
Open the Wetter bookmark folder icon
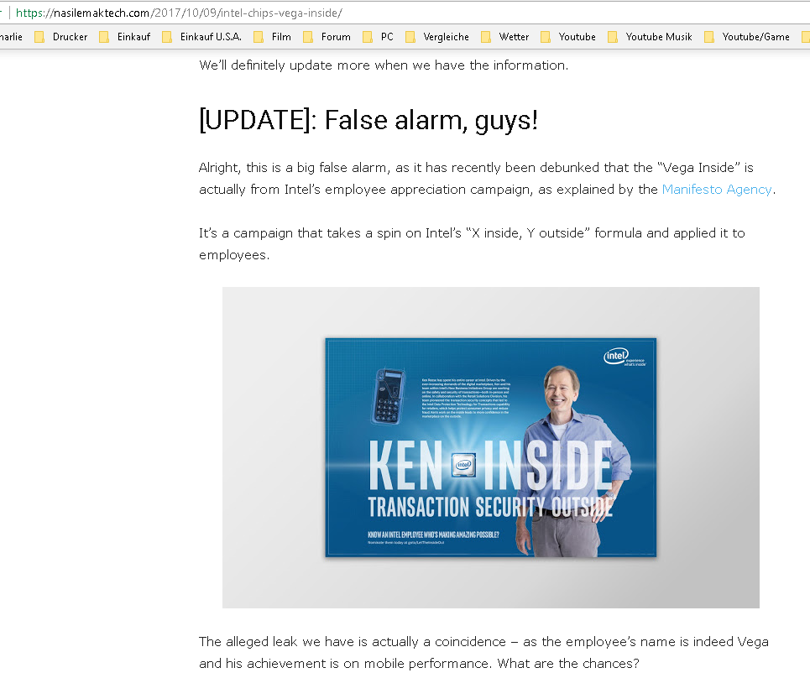486,37
